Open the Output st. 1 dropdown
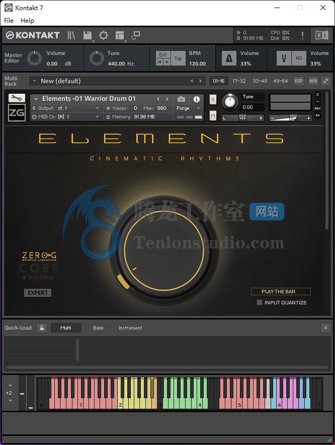Screen dimensions: 335x445 tap(66, 108)
